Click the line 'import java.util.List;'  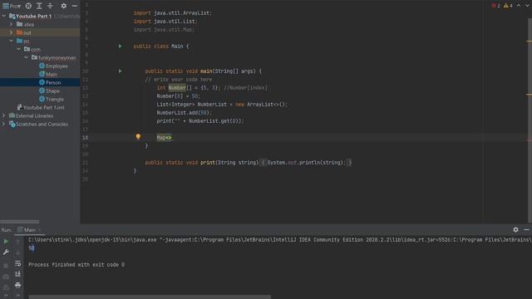click(165, 21)
